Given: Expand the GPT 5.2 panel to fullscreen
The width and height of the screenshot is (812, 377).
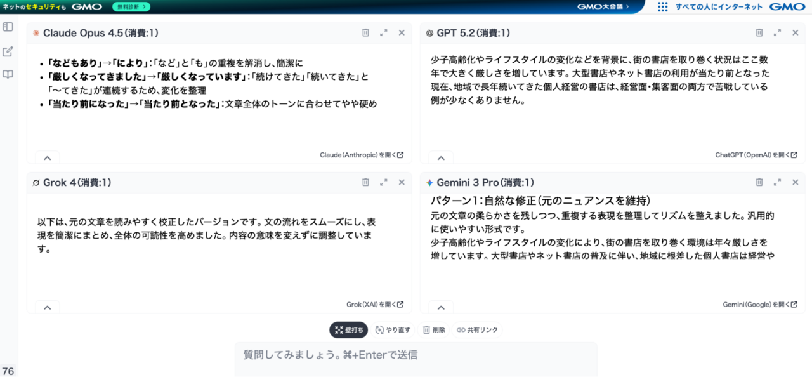Looking at the screenshot, I should coord(777,33).
